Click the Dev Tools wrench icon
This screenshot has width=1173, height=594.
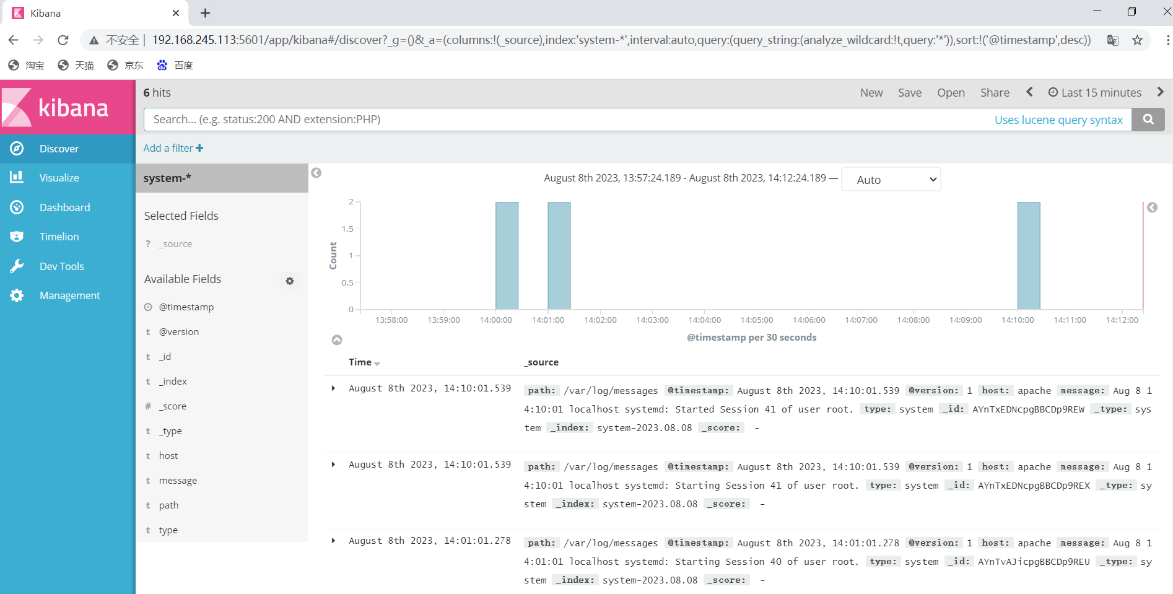click(x=17, y=266)
